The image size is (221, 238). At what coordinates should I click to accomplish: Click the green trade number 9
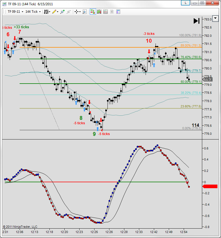[94, 134]
